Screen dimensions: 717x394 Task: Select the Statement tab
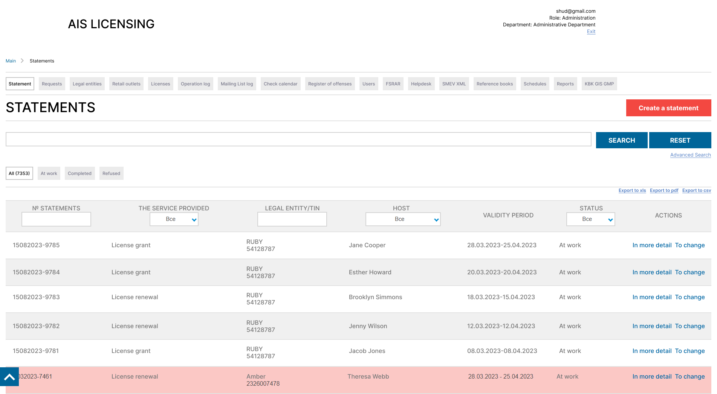[20, 84]
